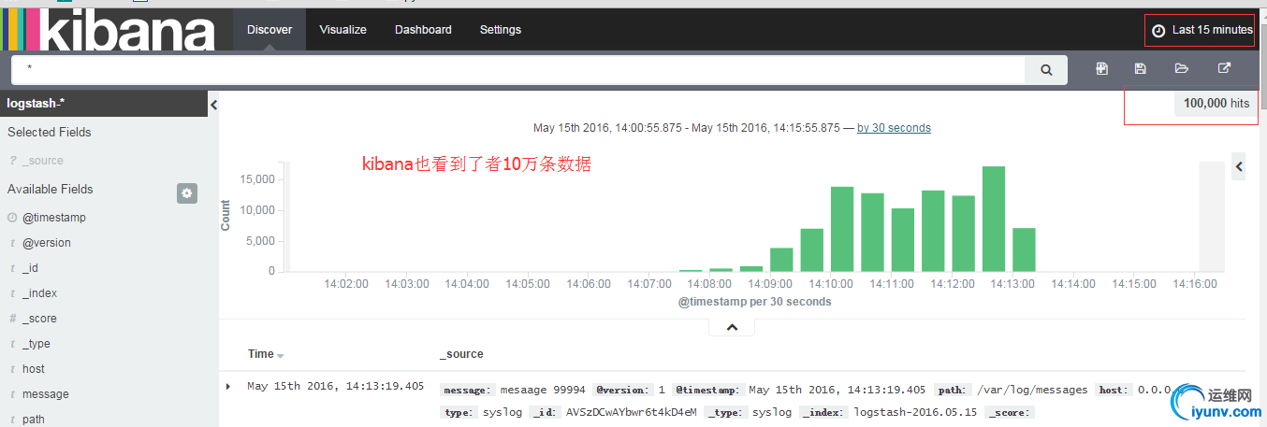Click the 100,000 hits counter
The height and width of the screenshot is (427, 1267).
coord(1216,104)
